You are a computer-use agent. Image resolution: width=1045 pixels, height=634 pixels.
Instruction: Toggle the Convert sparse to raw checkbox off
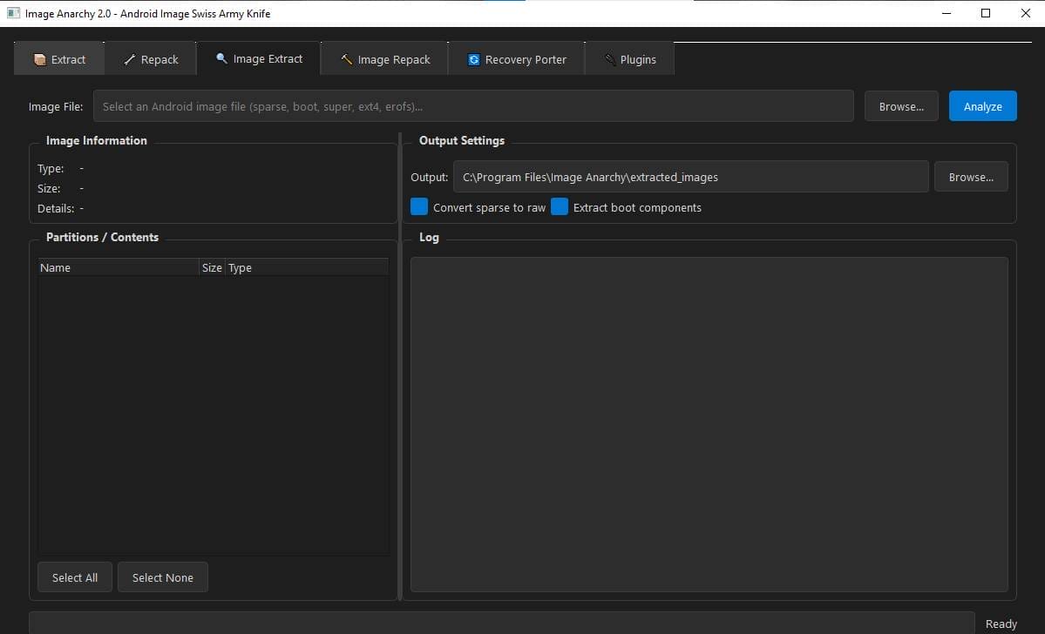[418, 206]
